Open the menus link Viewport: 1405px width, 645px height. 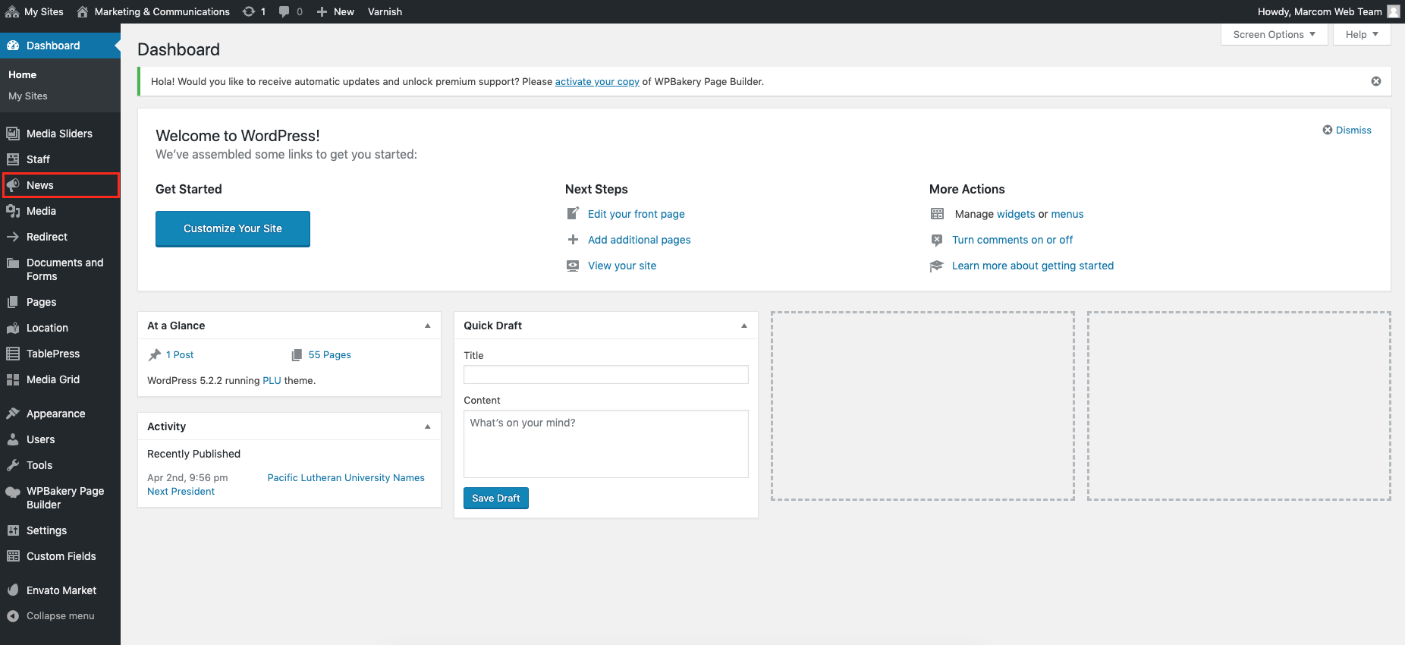coord(1067,214)
